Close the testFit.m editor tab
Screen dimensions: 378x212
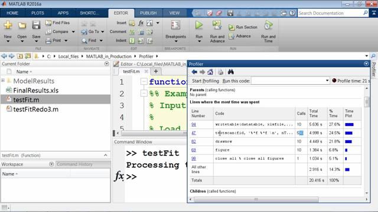click(146, 71)
